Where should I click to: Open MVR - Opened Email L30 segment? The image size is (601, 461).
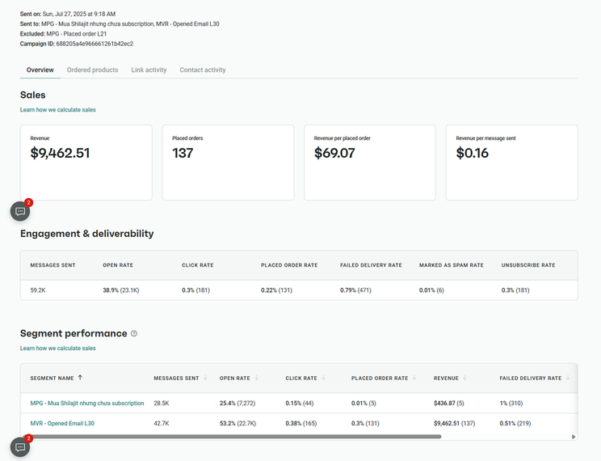62,423
